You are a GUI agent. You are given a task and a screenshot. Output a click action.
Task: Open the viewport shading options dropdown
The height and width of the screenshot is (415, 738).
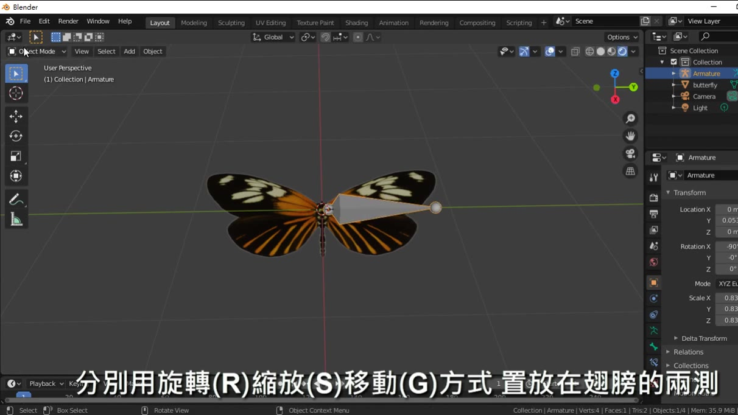pyautogui.click(x=634, y=52)
